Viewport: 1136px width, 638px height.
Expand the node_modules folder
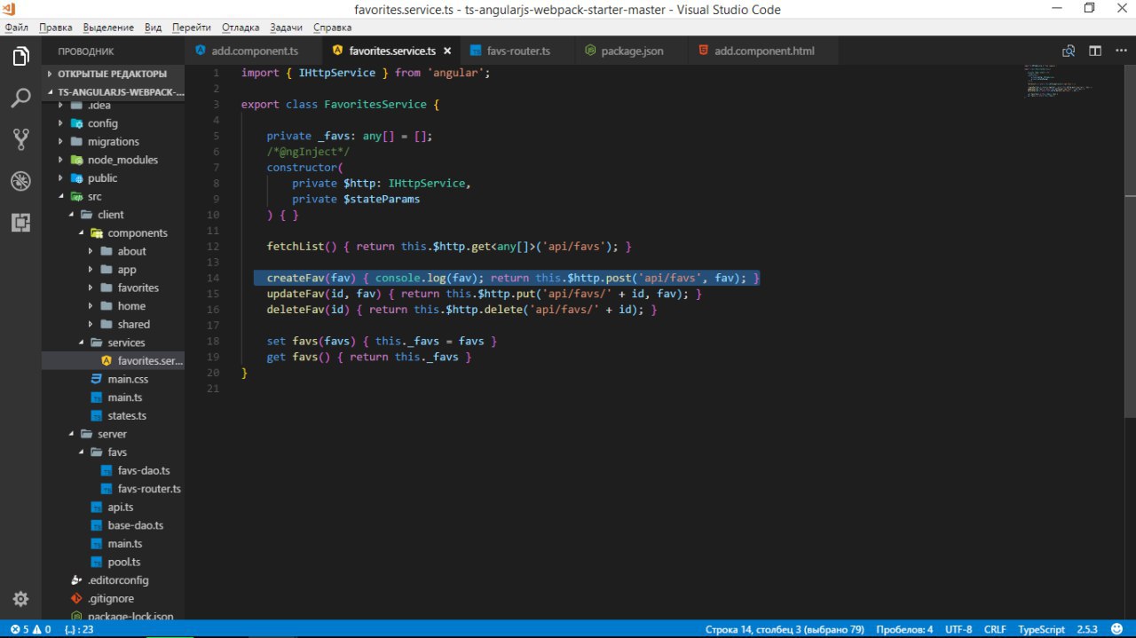[x=114, y=160]
